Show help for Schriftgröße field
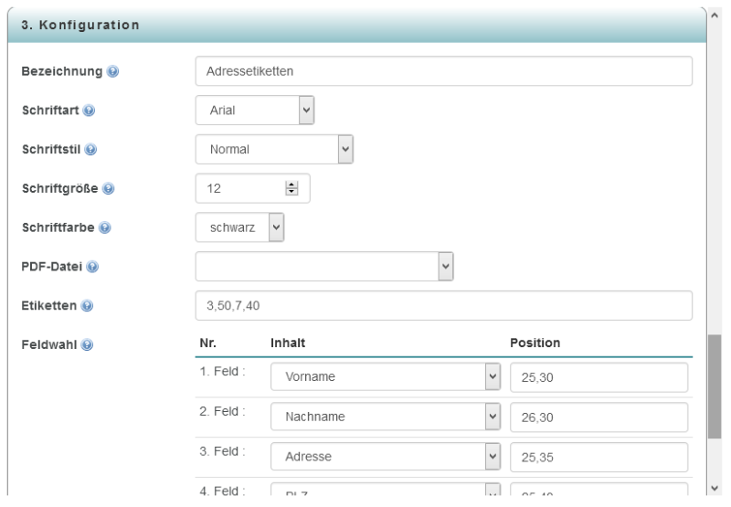The width and height of the screenshot is (731, 507). [x=108, y=189]
